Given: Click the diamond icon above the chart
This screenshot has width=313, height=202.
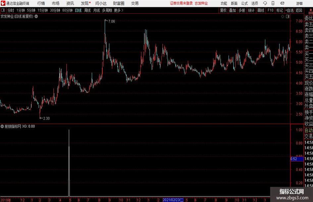Looking at the screenshot, I should click(283, 16).
